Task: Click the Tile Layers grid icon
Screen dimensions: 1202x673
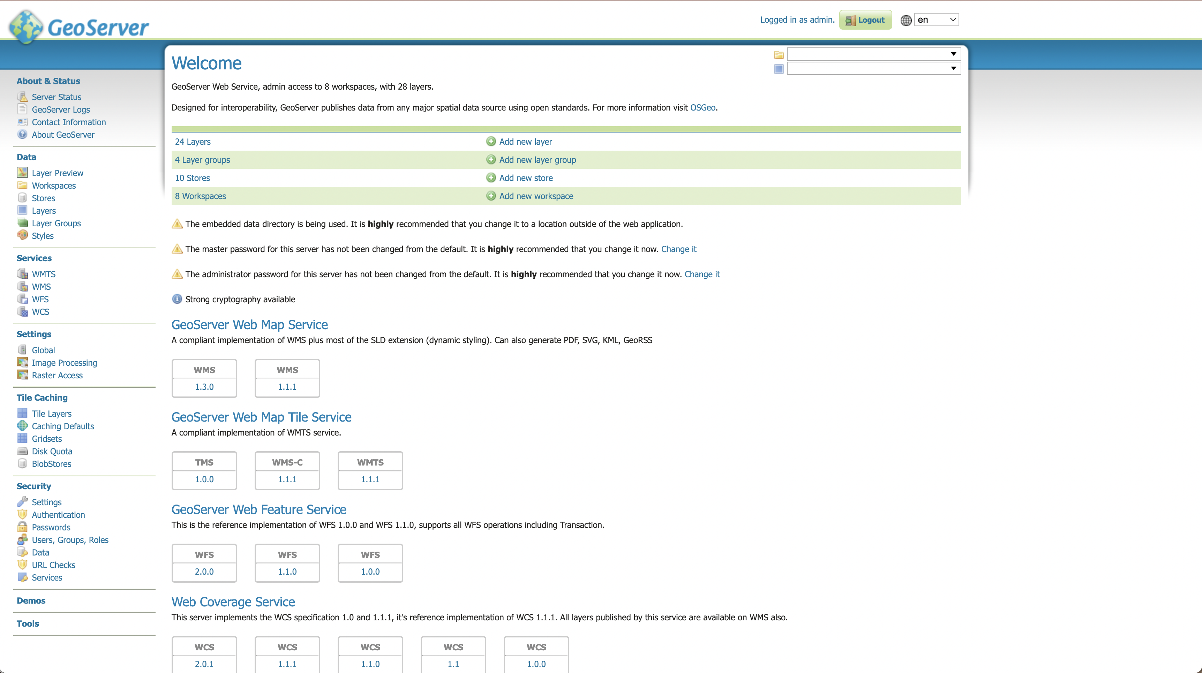Action: pos(22,413)
